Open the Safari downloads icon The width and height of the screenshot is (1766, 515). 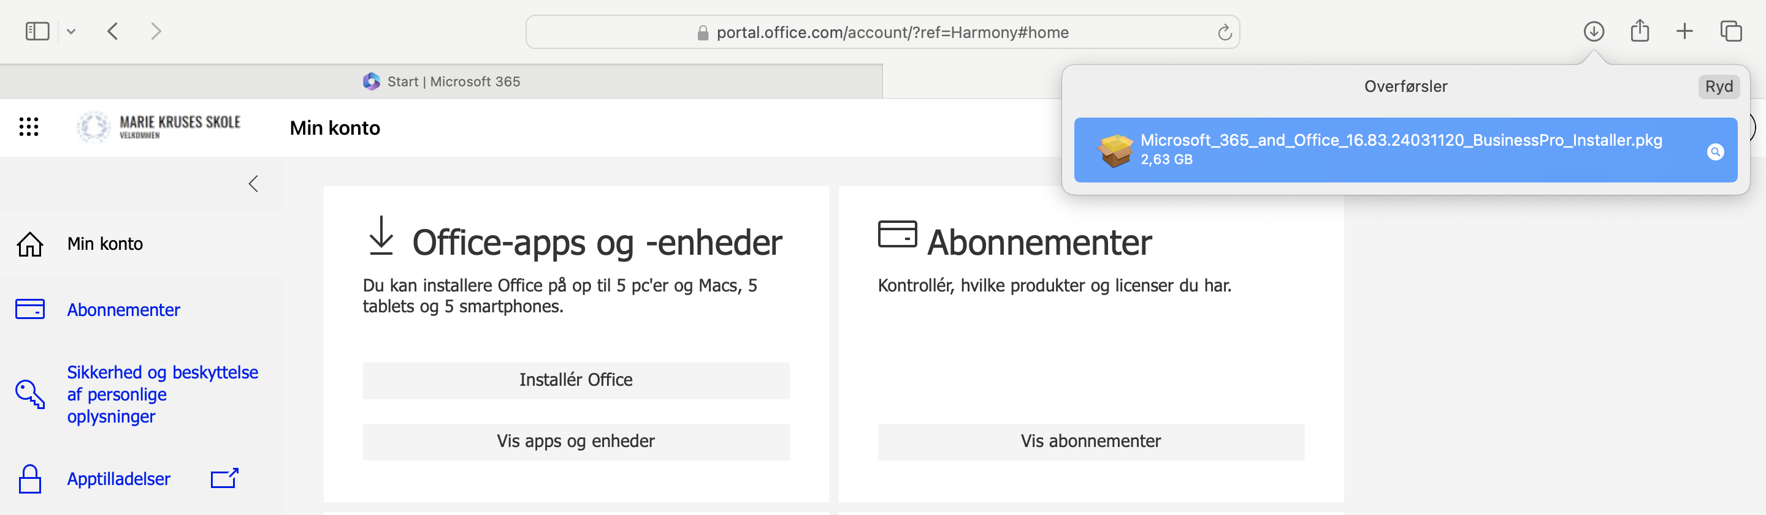1593,31
